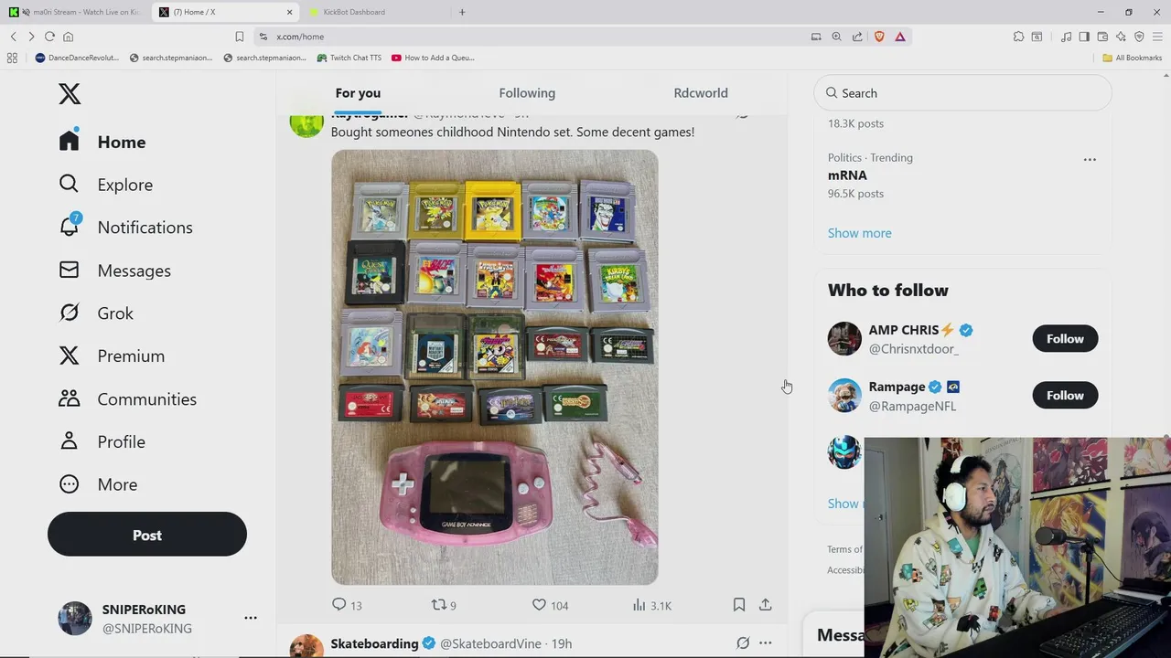Toggle the browser sidebar panel

tap(1084, 37)
